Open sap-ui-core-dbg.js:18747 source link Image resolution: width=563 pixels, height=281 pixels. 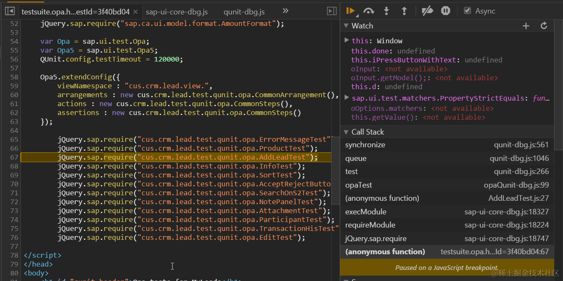[x=506, y=239]
